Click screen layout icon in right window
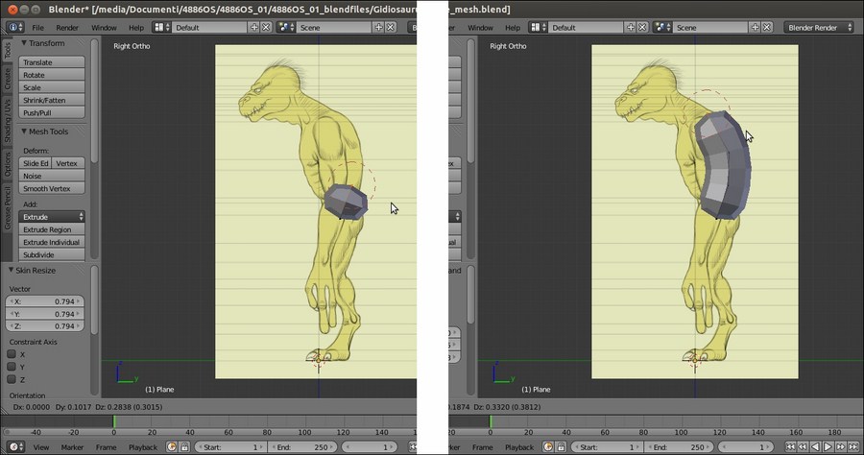Screen dimensions: 864x455 coord(538,27)
